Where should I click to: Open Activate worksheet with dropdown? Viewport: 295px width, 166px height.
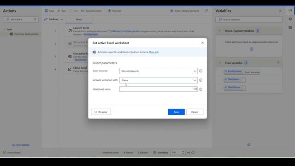pyautogui.click(x=159, y=80)
